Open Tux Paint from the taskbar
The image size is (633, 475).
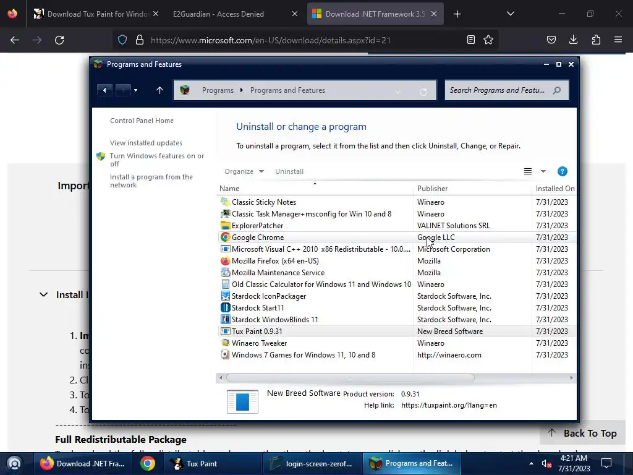coord(213,463)
